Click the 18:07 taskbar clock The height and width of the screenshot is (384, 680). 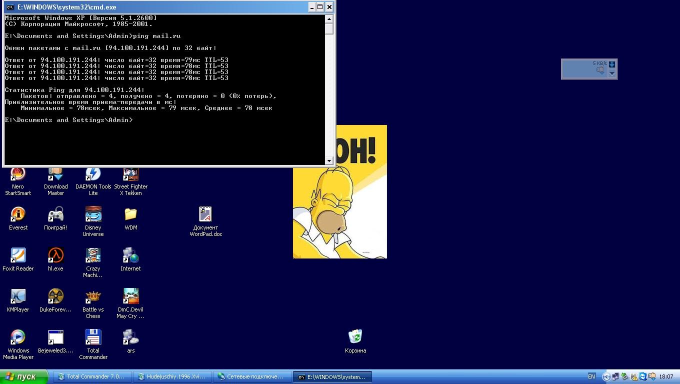(666, 376)
